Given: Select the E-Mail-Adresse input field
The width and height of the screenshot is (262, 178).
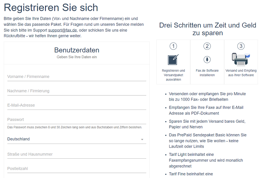Looking at the screenshot, I should [x=77, y=105].
